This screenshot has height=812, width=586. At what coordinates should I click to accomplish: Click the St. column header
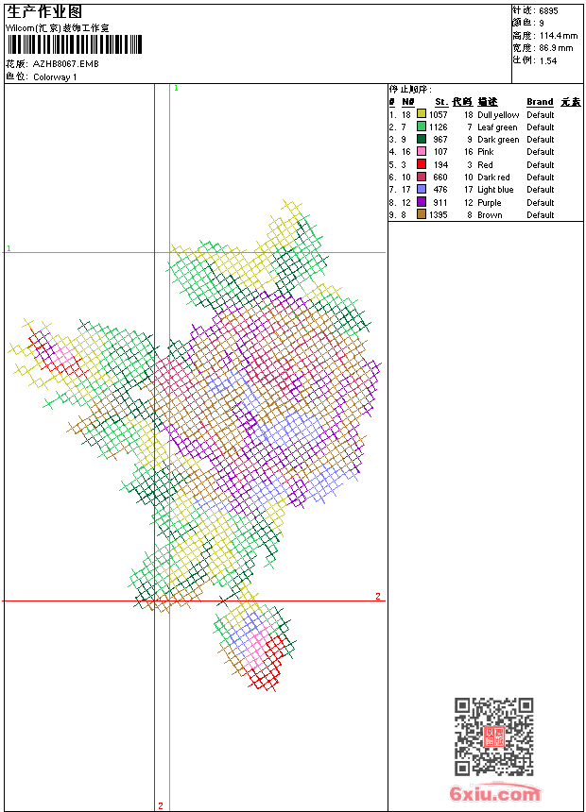pyautogui.click(x=440, y=102)
